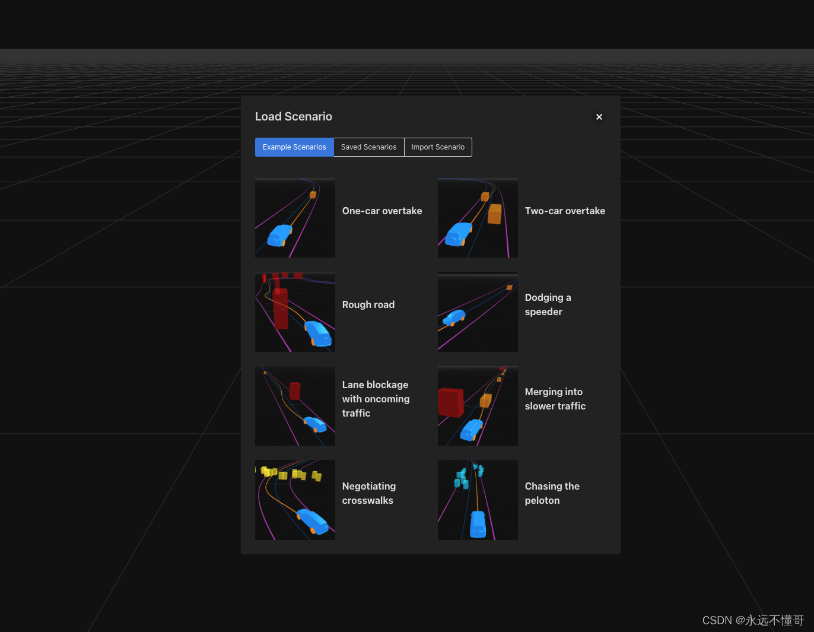Select the Rough road scenario label
This screenshot has height=632, width=814.
pyautogui.click(x=368, y=304)
